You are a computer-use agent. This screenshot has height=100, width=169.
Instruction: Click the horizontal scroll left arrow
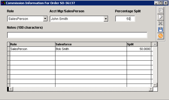11,89
